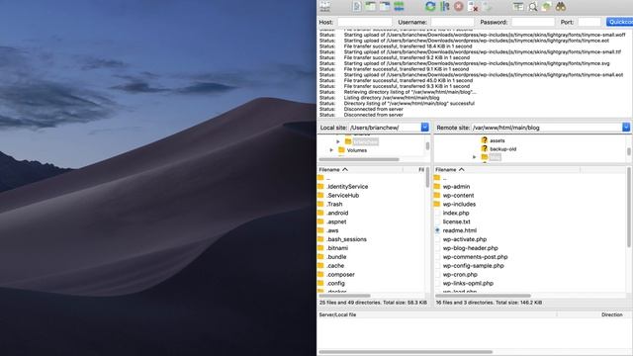Viewport: 633px width, 356px height.
Task: Click the Remote site path field
Action: (547, 128)
